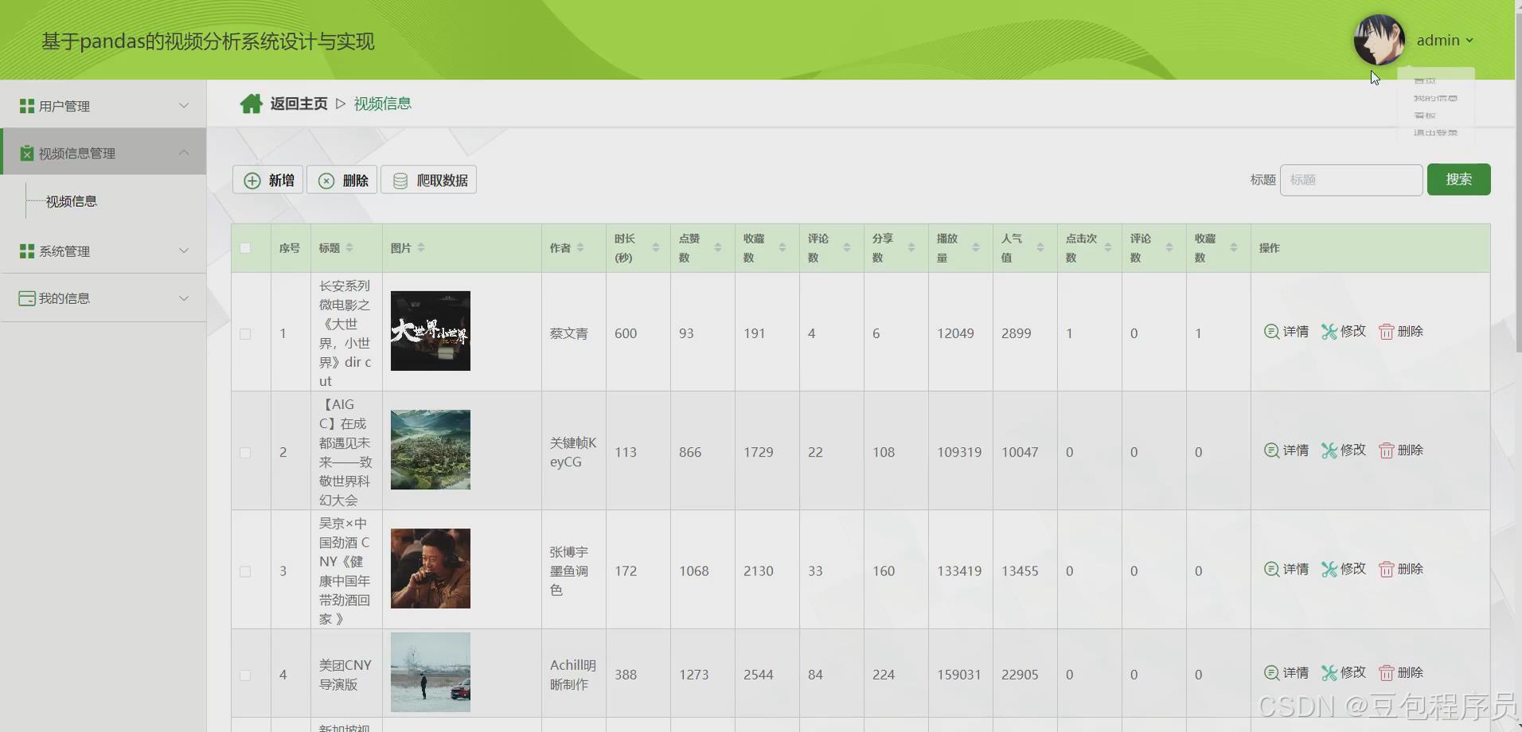Click the play count 109319
The width and height of the screenshot is (1522, 732).
click(959, 452)
